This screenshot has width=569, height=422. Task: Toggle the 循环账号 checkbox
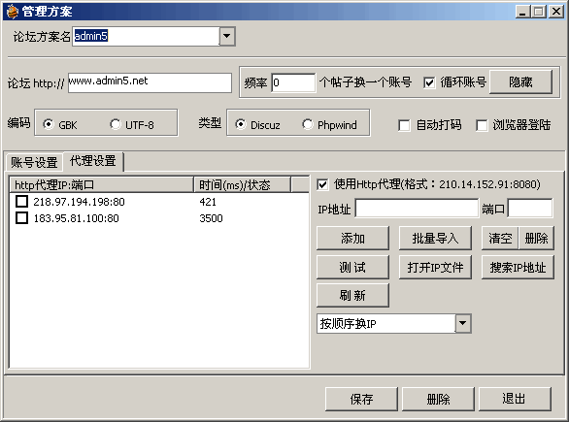coord(429,82)
